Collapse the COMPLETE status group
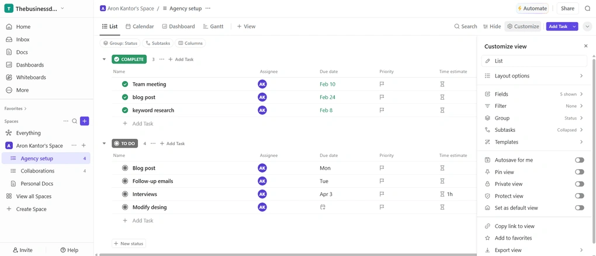Image resolution: width=596 pixels, height=256 pixels. pos(104,59)
